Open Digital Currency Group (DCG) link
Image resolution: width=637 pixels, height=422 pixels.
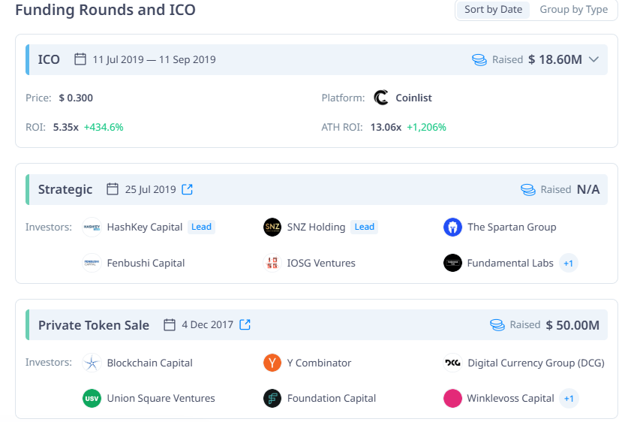(x=536, y=363)
